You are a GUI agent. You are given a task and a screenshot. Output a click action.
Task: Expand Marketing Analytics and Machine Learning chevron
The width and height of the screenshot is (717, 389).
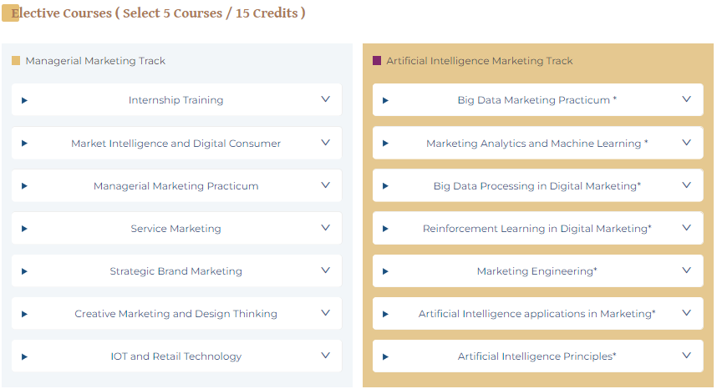[x=686, y=143]
